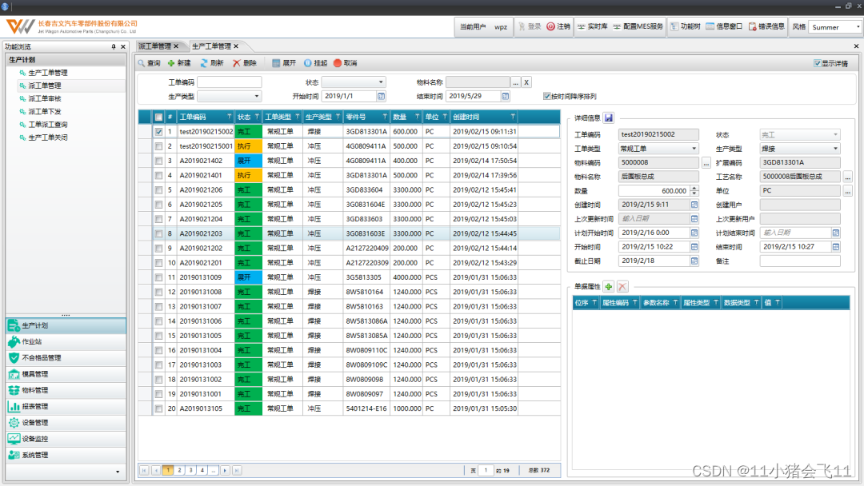Browse 物料编码 with ellipsis button
The width and height of the screenshot is (864, 486).
click(x=706, y=163)
